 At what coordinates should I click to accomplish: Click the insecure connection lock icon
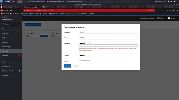pos(27,11)
